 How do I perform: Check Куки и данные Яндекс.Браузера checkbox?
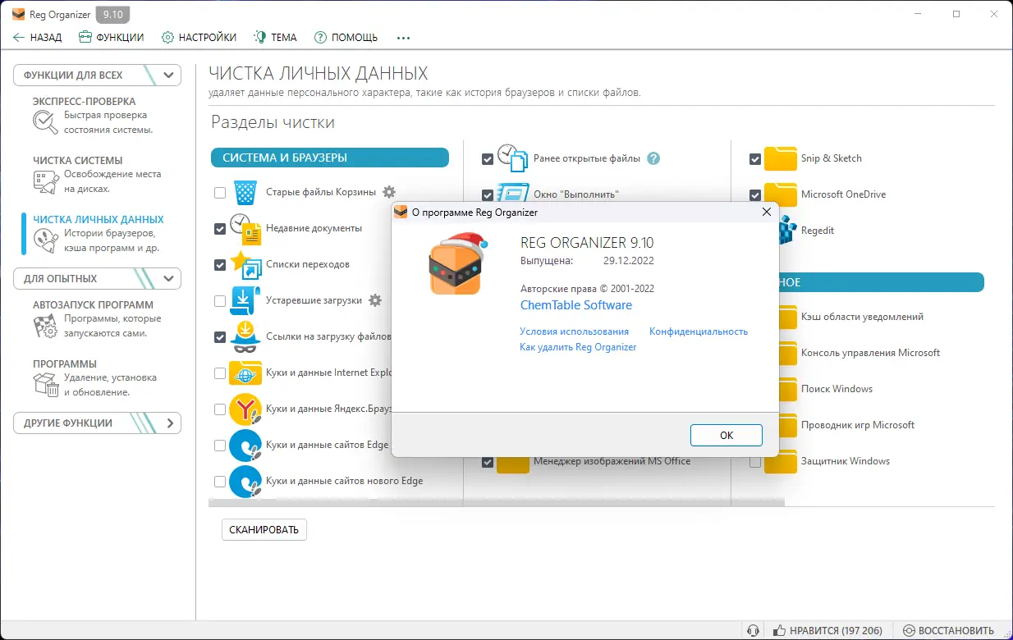tap(220, 409)
